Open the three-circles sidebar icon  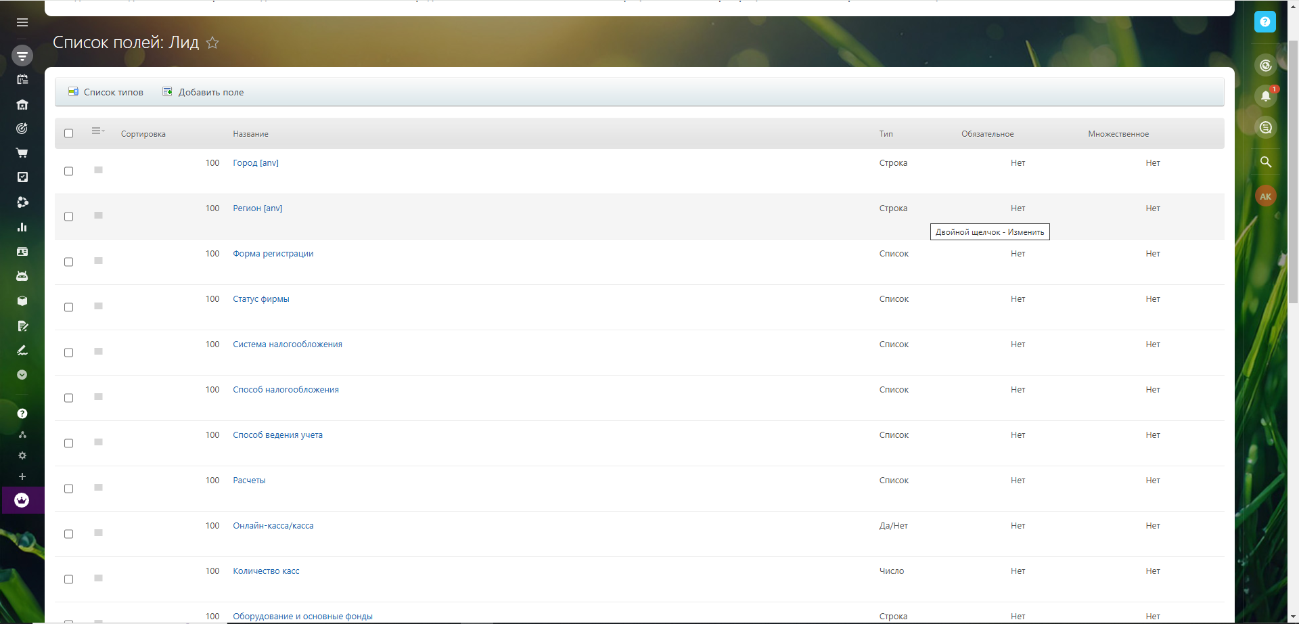pyautogui.click(x=22, y=202)
